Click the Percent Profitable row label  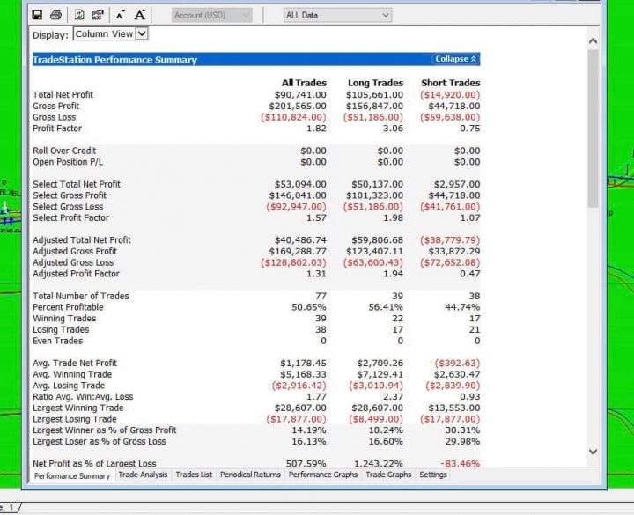(x=69, y=307)
